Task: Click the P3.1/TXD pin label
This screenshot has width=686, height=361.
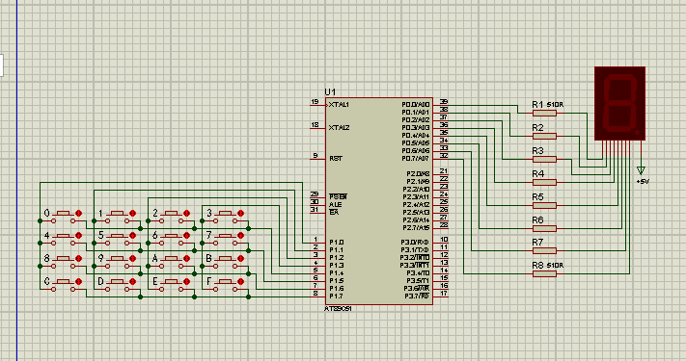Action: tap(415, 250)
